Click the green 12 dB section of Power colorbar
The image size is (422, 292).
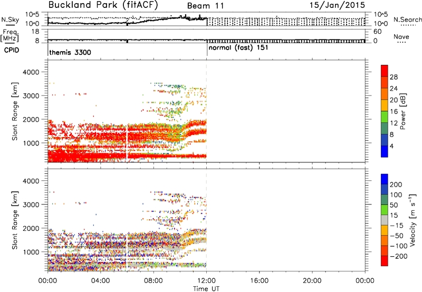[385, 116]
